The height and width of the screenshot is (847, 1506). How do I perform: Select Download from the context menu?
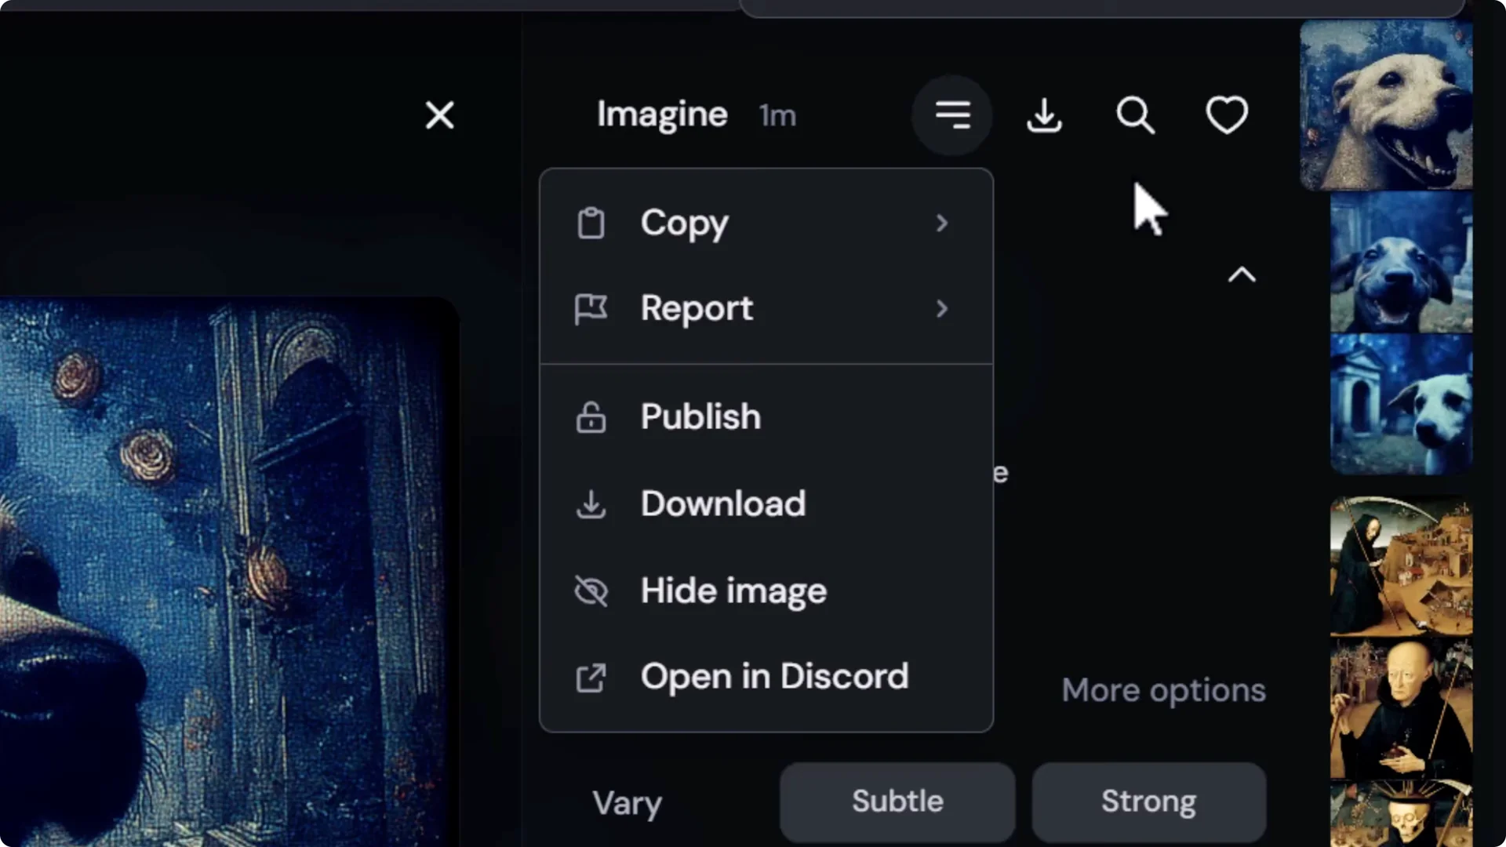722,504
